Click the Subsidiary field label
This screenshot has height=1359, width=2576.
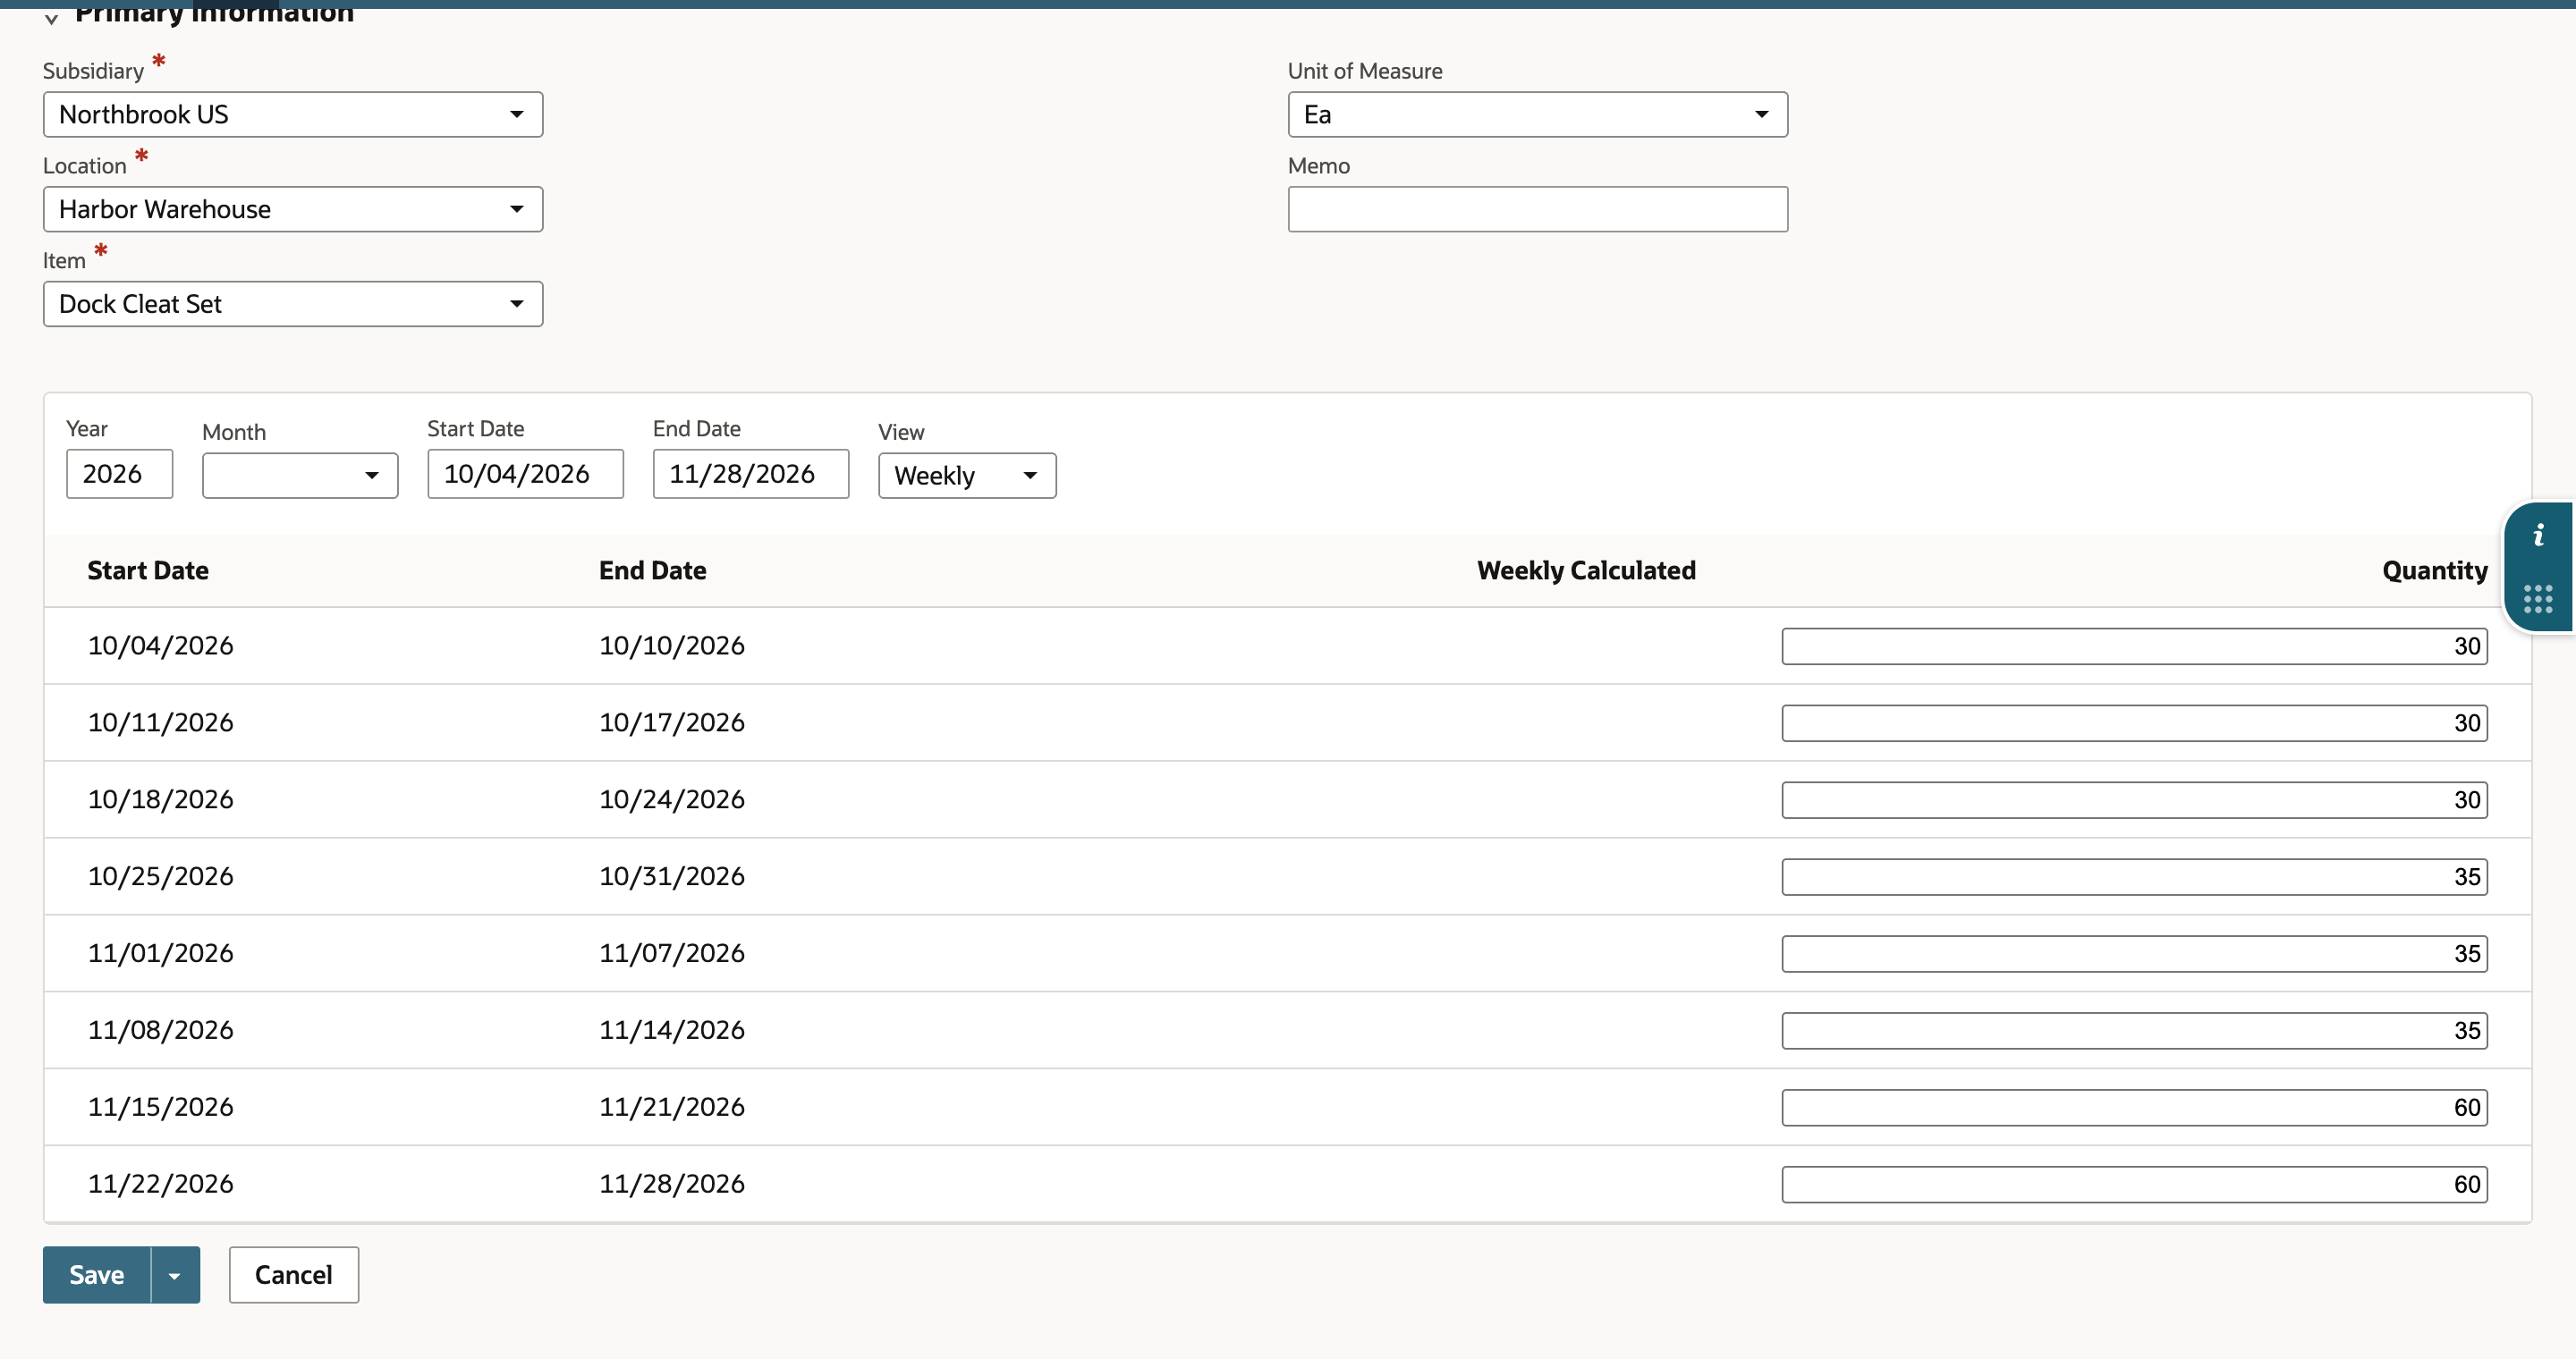(93, 71)
